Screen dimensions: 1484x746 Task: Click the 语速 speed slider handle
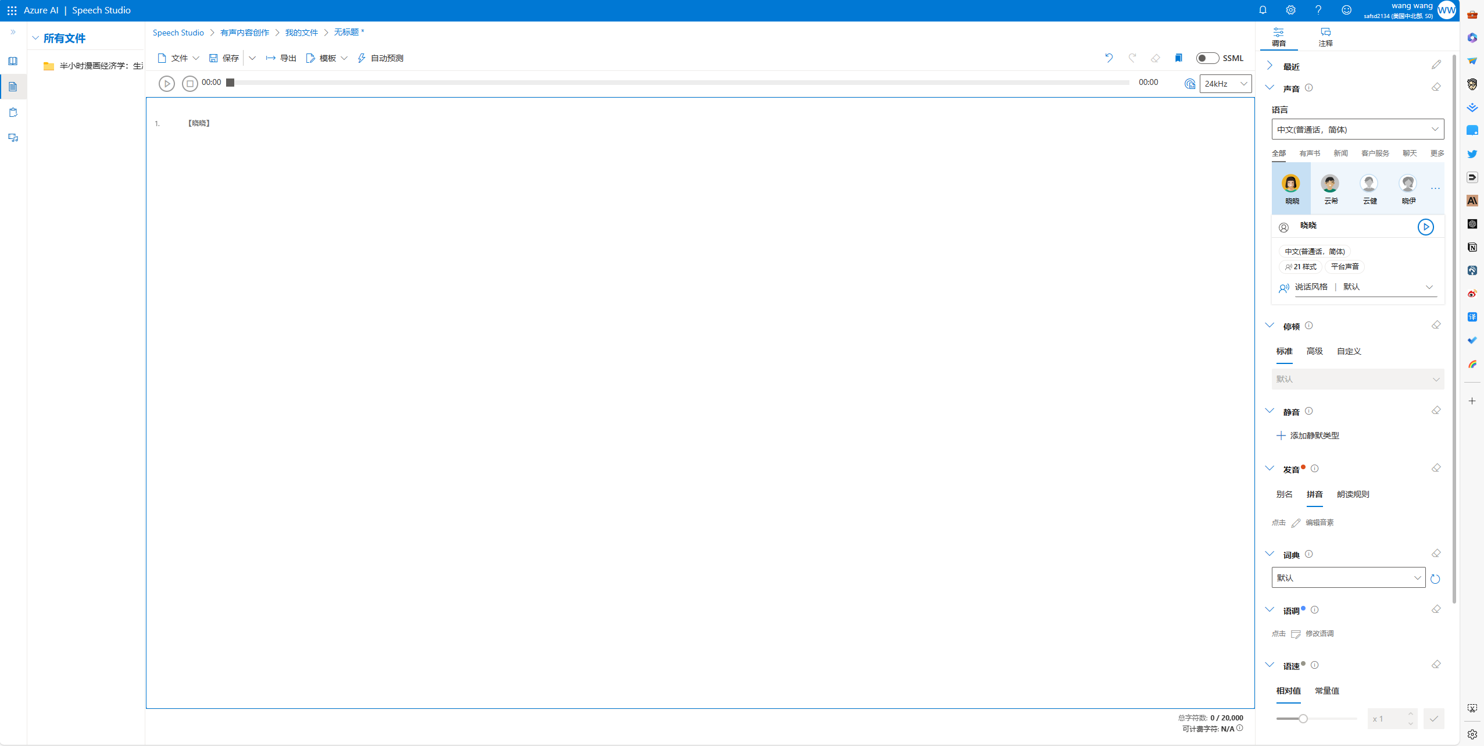[x=1303, y=719]
